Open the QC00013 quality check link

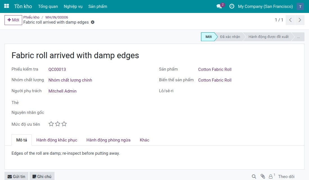pyautogui.click(x=57, y=69)
